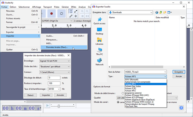Choose Fichiers FLAC from the type list
The image size is (193, 117).
(x=131, y=88)
